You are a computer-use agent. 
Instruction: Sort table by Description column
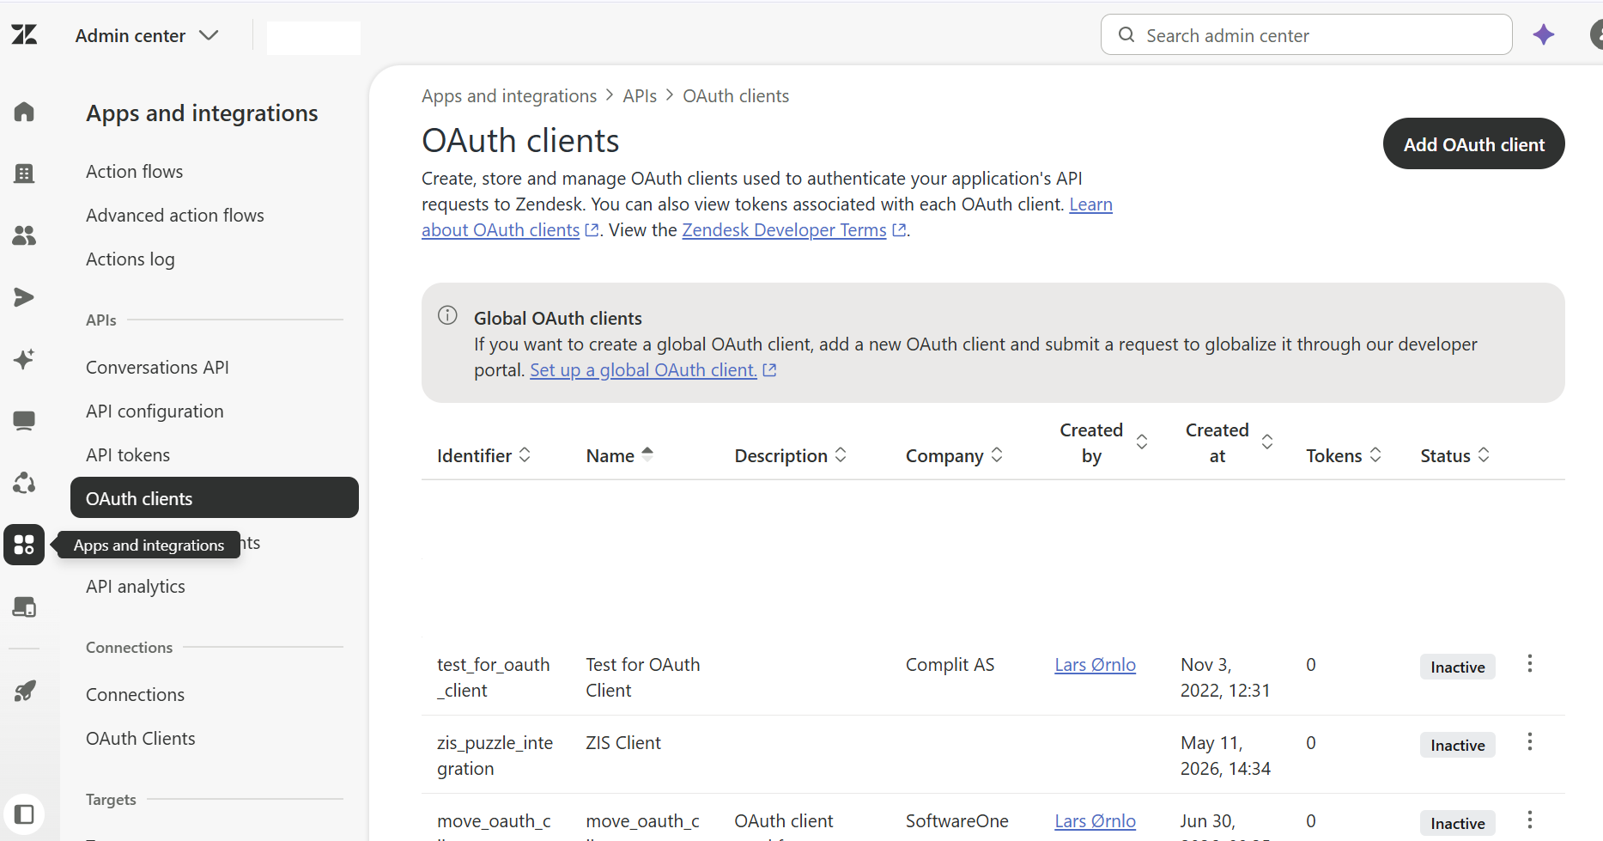coord(791,455)
